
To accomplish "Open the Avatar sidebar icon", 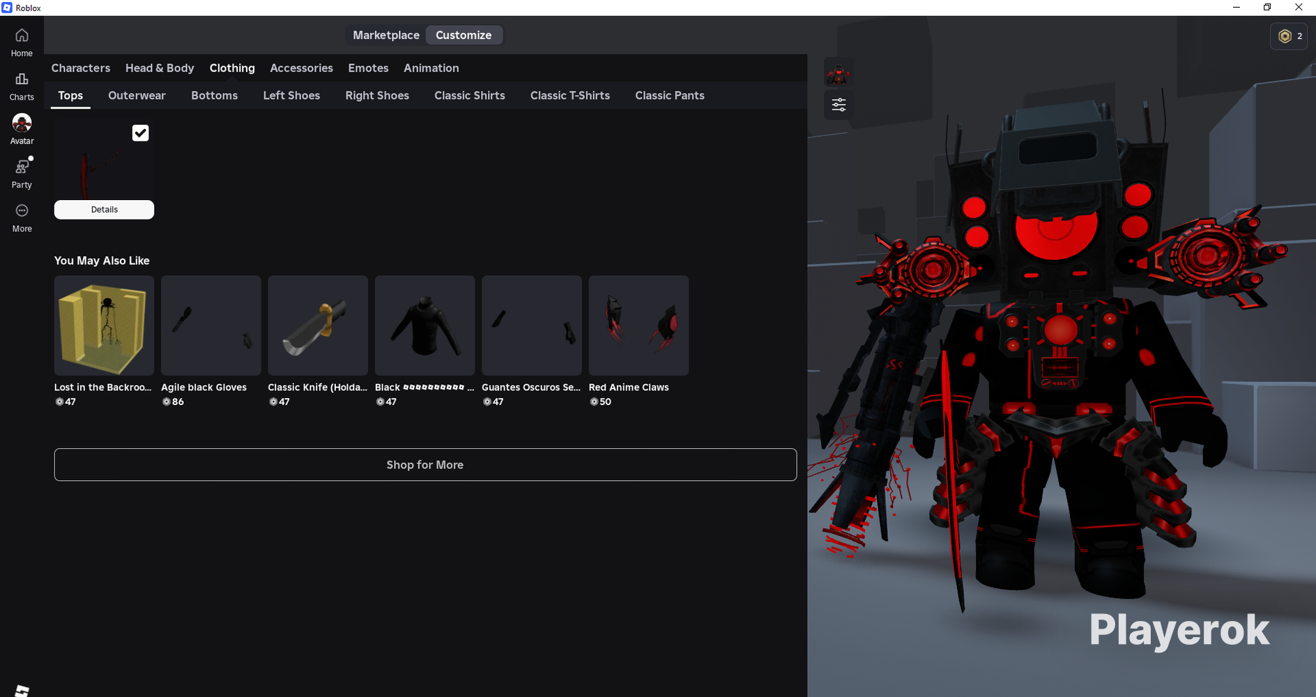I will pyautogui.click(x=22, y=123).
